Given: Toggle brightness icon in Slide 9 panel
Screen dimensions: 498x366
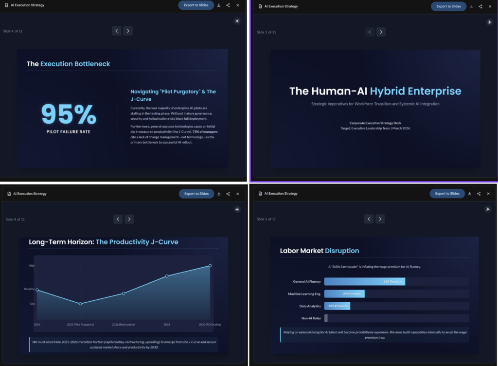Looking at the screenshot, I should (x=237, y=209).
